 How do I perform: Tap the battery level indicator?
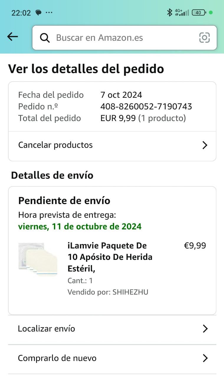(x=199, y=12)
